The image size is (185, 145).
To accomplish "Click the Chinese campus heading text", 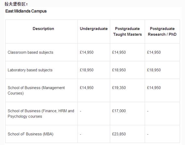I will (x=16, y=4).
